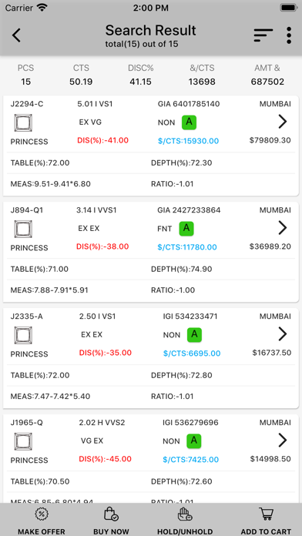302x536 pixels.
Task: Tap MEAS:9.51-9.41*6.80 measurement
Action: (51, 184)
